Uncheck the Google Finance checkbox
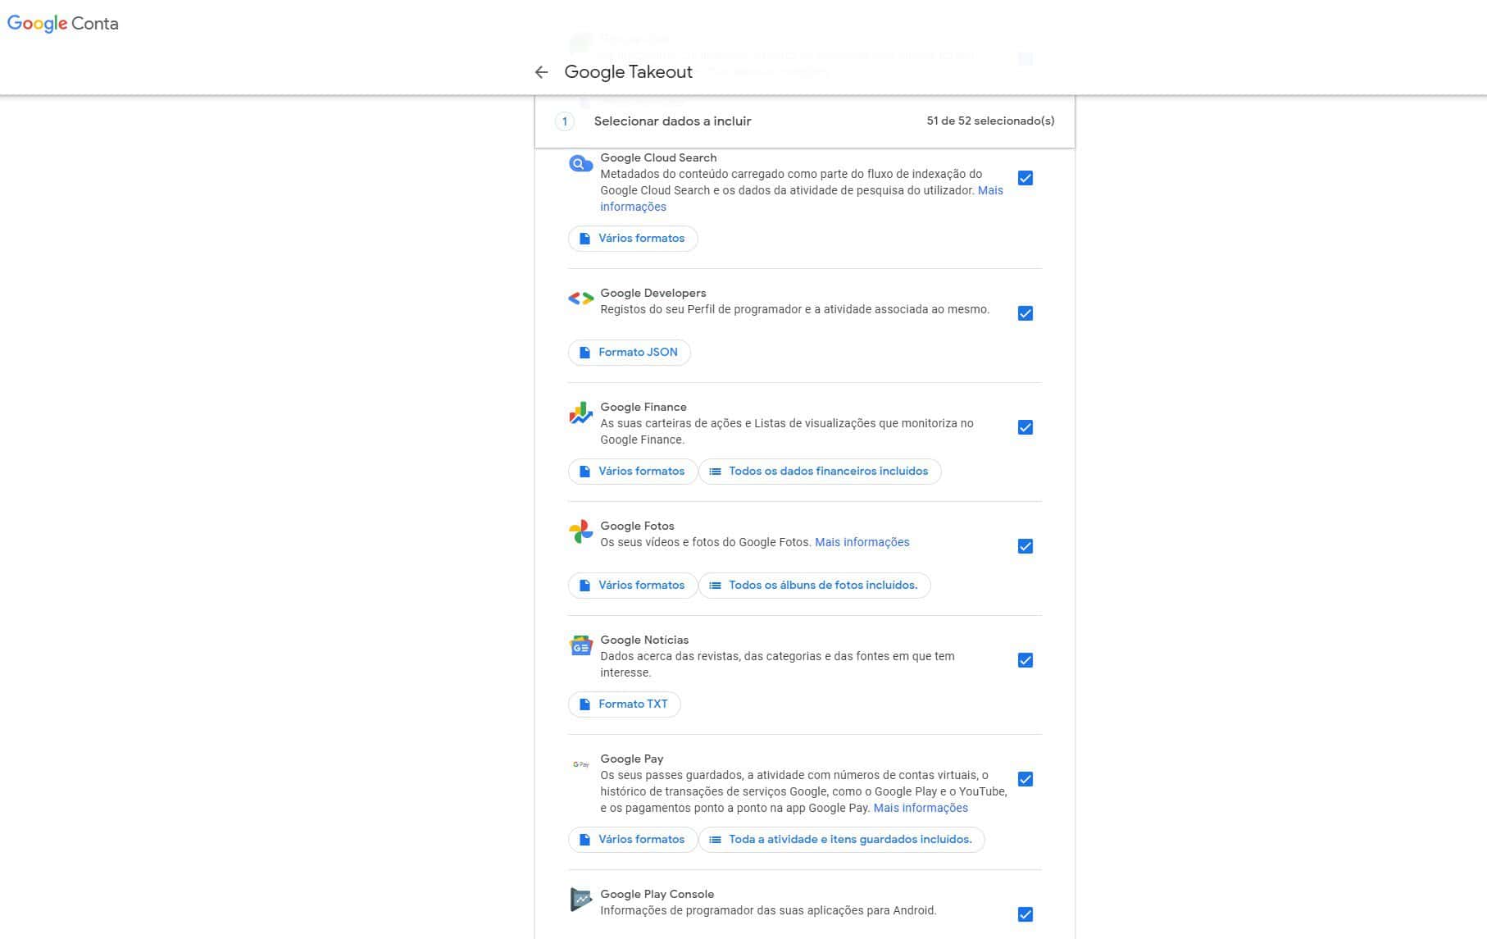1487x939 pixels. [1025, 427]
